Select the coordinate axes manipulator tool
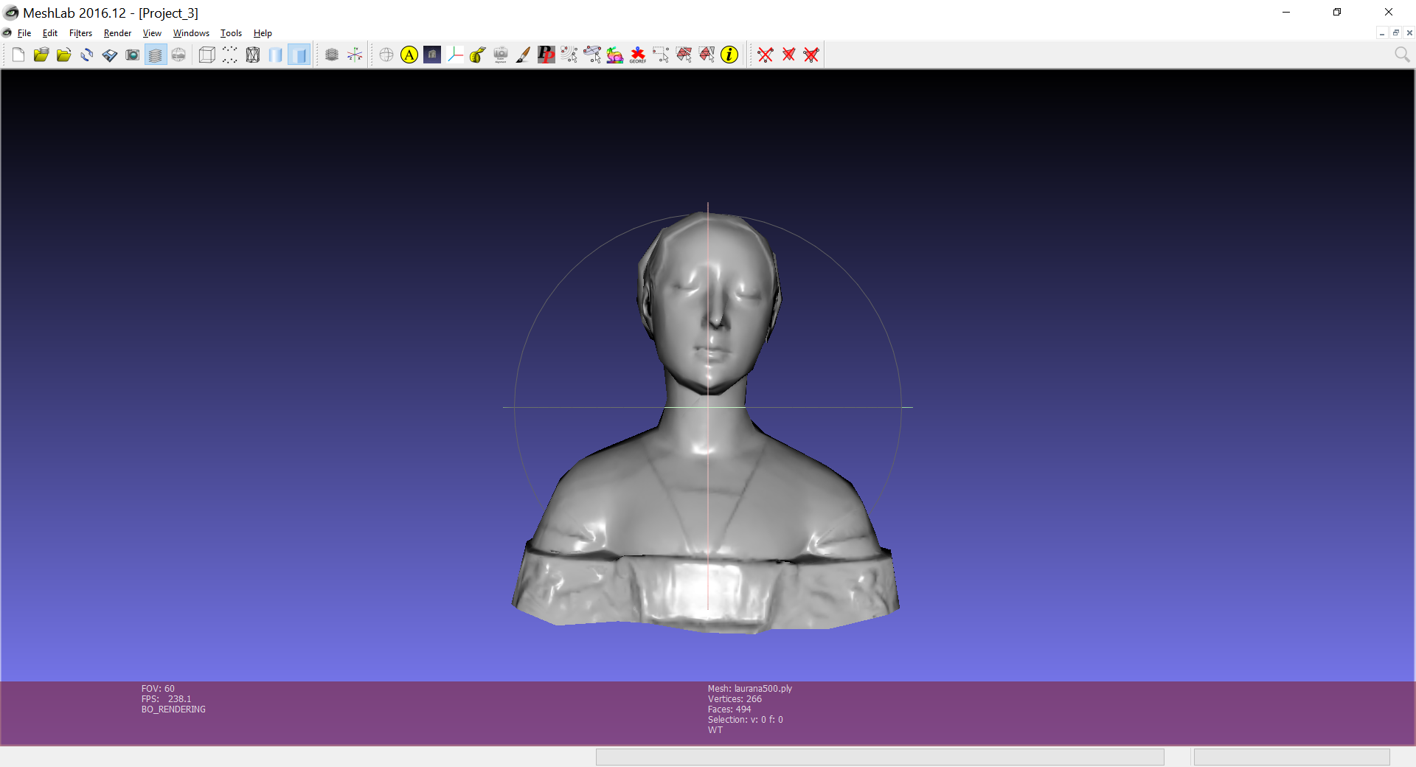Viewport: 1416px width, 767px height. (455, 55)
